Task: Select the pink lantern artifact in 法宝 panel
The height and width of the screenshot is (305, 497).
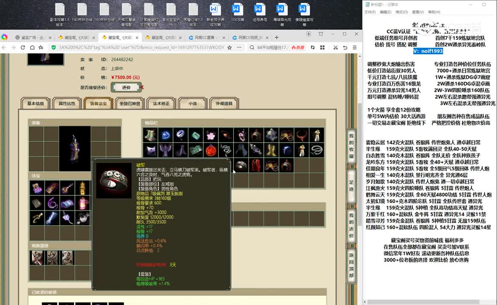Action: 83,203
